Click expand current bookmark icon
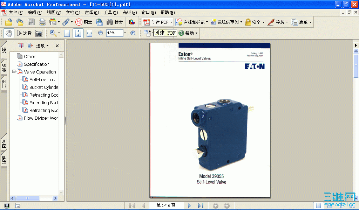 pos(30,46)
